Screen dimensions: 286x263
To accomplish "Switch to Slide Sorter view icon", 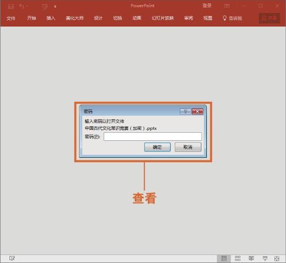I will click(237, 258).
